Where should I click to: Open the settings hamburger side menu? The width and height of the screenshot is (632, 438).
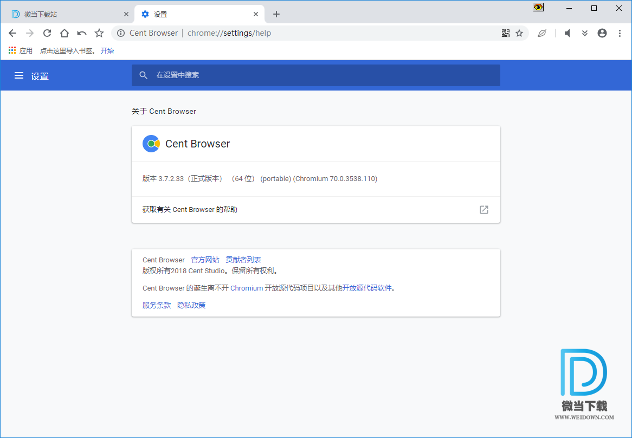click(x=19, y=76)
